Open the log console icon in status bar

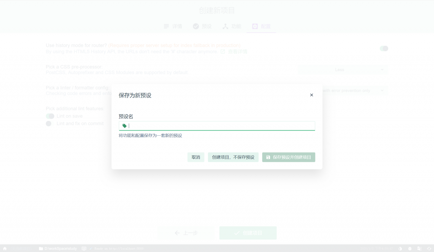[84, 249]
